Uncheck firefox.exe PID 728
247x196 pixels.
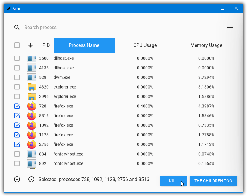coord(17,106)
